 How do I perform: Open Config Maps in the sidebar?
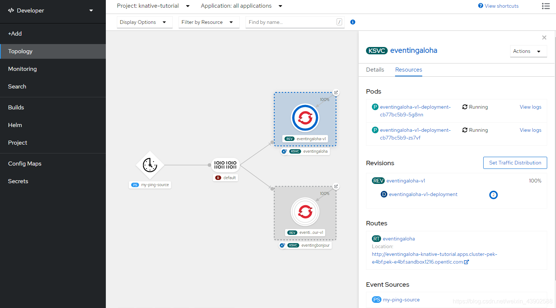pyautogui.click(x=53, y=164)
